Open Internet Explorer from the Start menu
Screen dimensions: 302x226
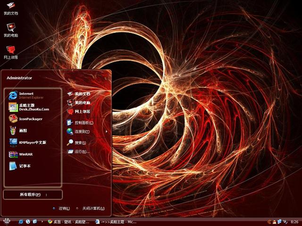pos(31,95)
